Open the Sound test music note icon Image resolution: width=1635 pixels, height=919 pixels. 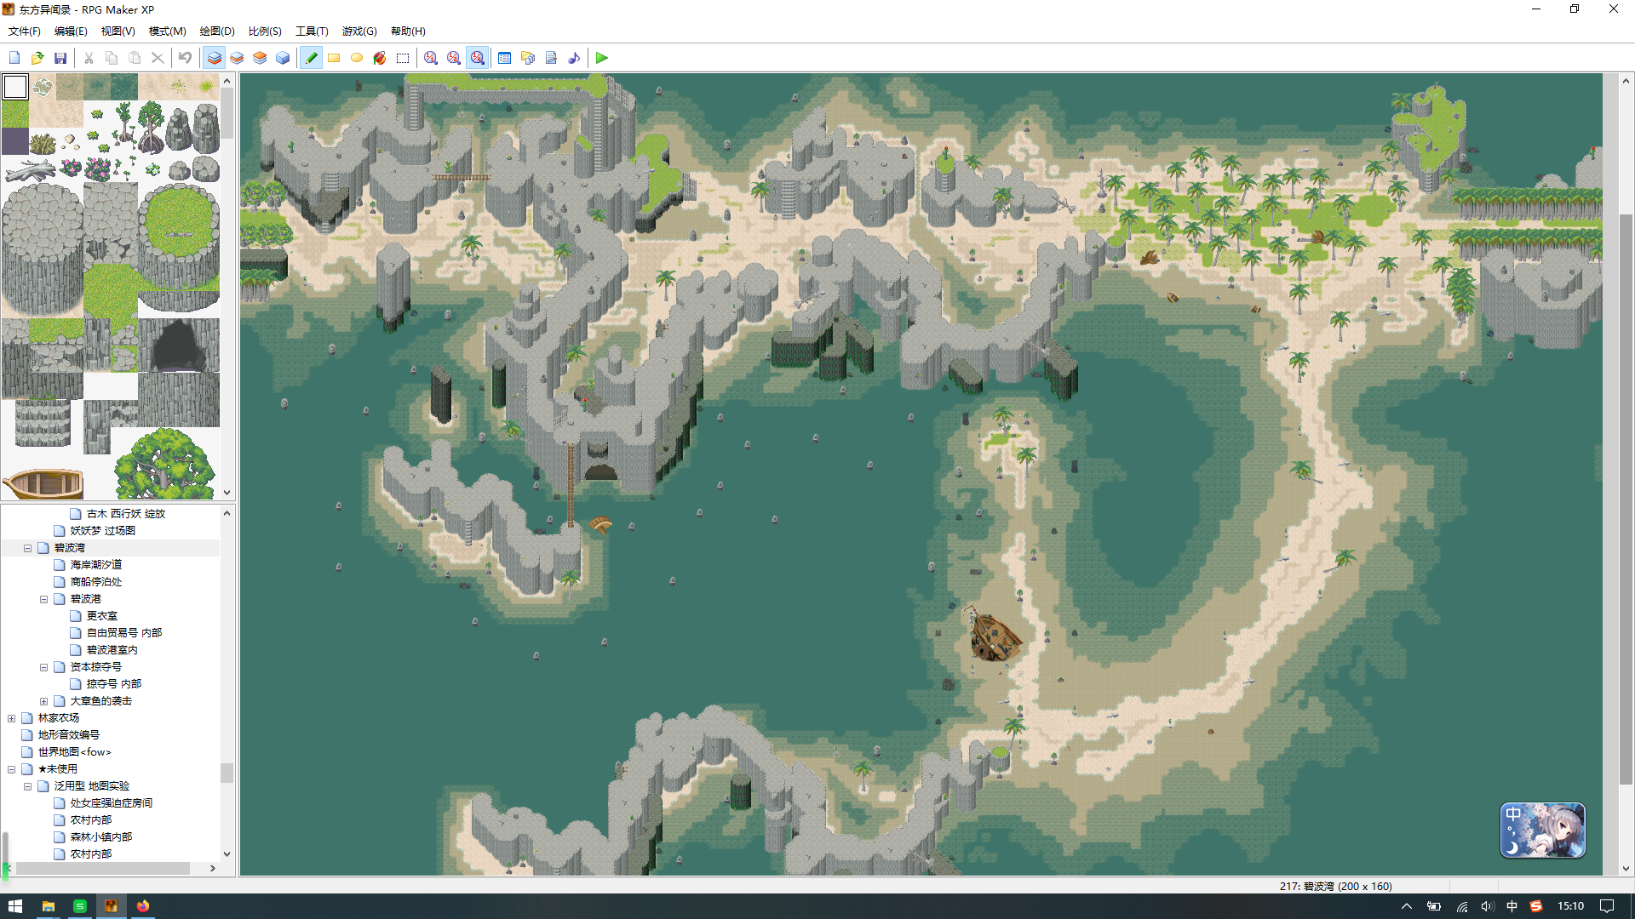point(574,58)
